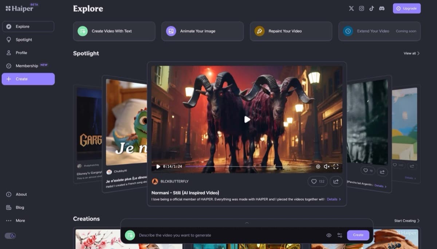Select the Repaint Your Video brush icon
This screenshot has height=249, width=437.
(259, 31)
